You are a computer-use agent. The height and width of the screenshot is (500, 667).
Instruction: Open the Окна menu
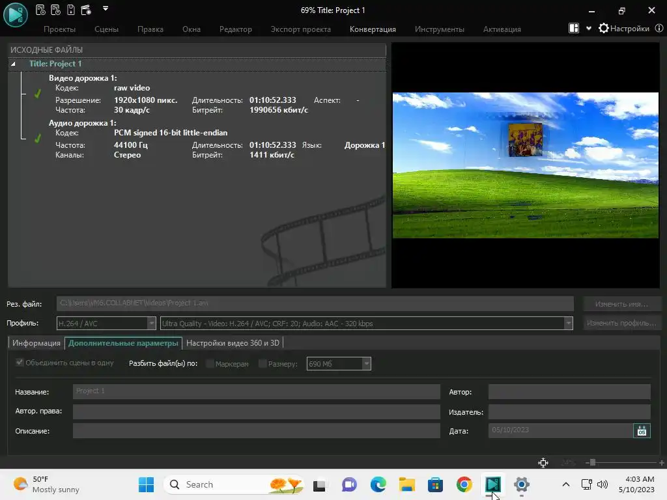click(x=192, y=29)
